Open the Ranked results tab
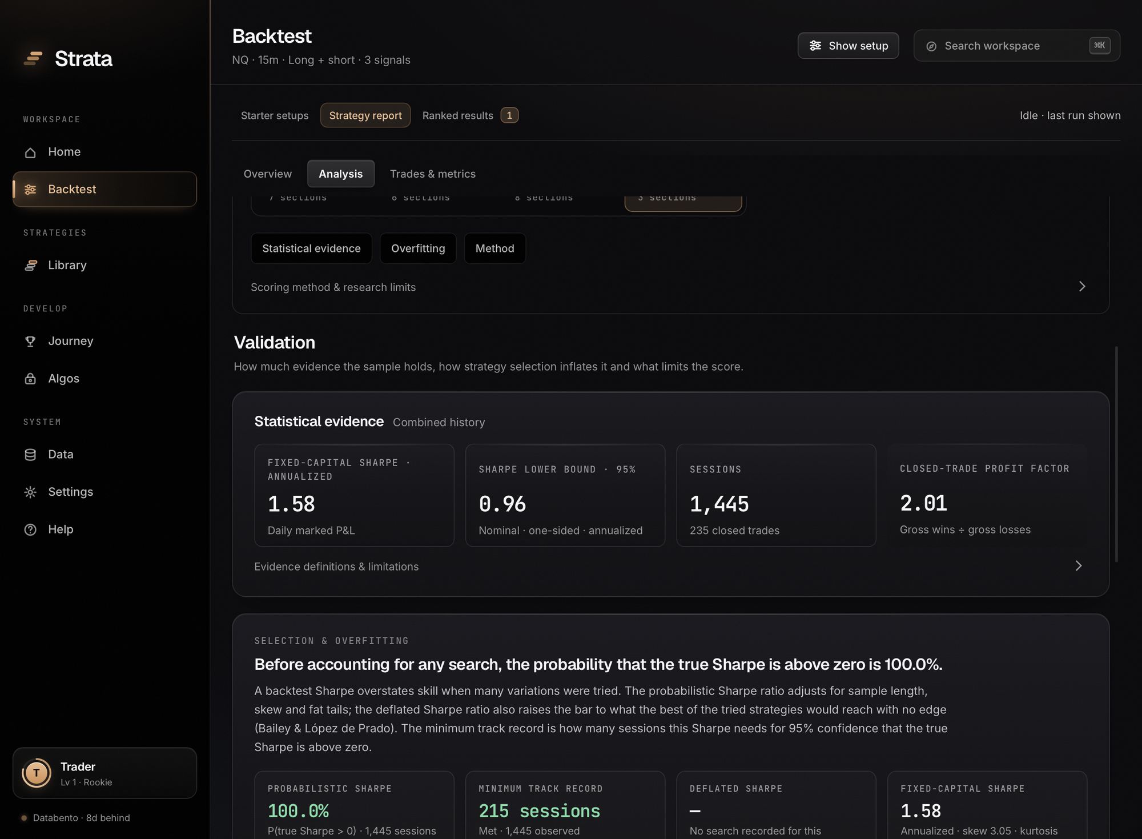The image size is (1142, 839). [x=470, y=115]
